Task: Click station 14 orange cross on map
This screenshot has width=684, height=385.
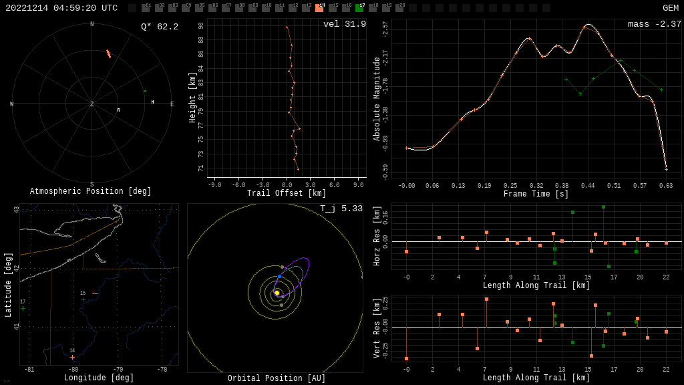Action: tap(72, 358)
